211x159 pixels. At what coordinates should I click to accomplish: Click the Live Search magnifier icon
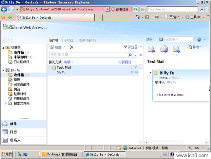point(201,9)
